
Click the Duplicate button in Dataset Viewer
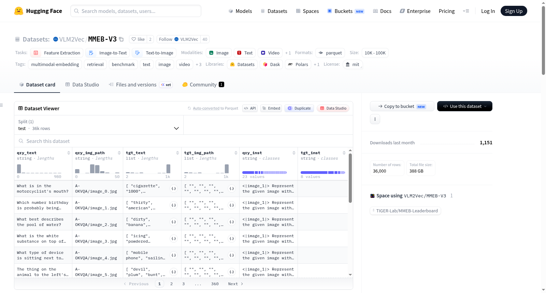tap(299, 108)
